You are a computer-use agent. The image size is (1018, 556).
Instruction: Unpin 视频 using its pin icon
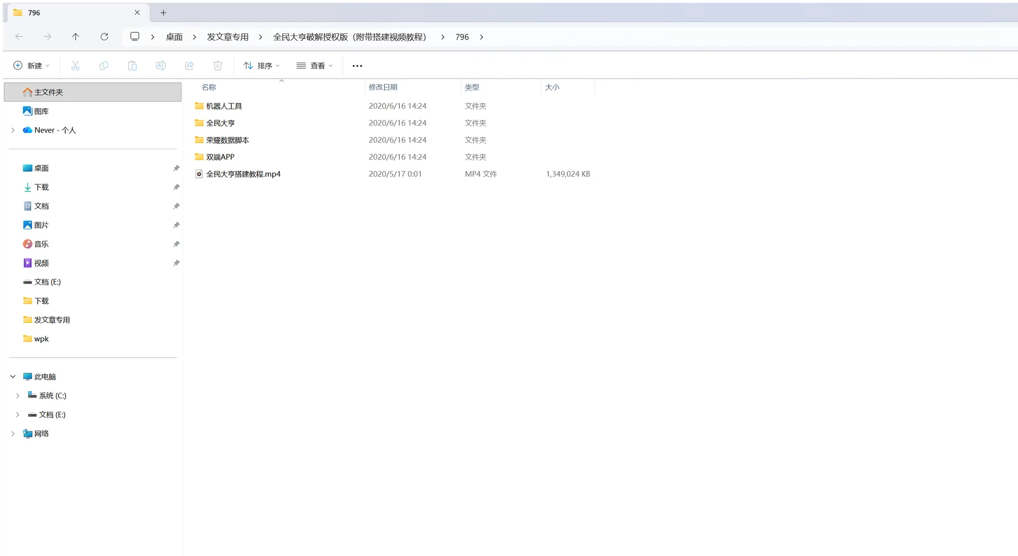pos(176,263)
